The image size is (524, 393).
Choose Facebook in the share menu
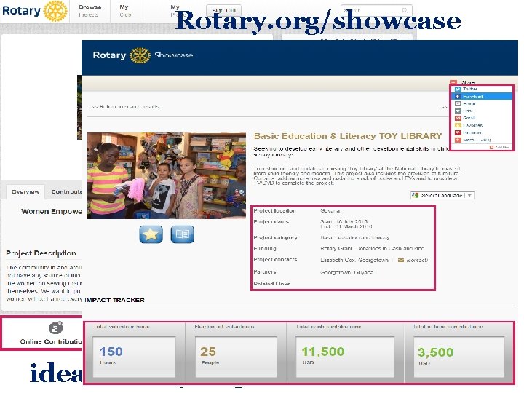(x=483, y=97)
